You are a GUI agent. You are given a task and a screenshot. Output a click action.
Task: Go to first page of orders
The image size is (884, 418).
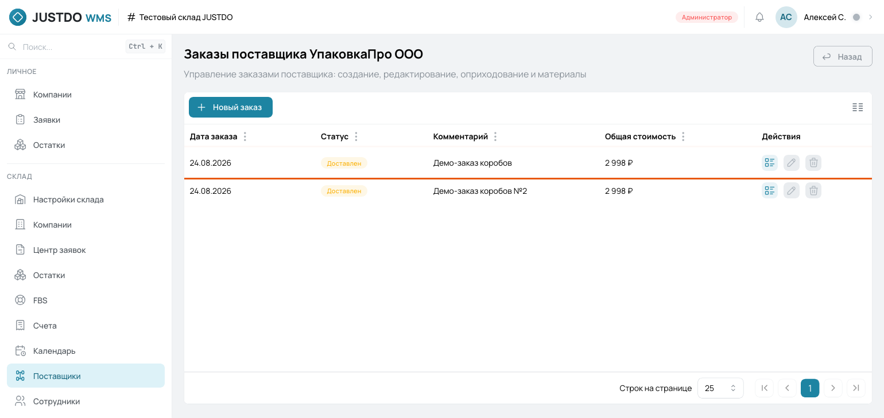(764, 388)
